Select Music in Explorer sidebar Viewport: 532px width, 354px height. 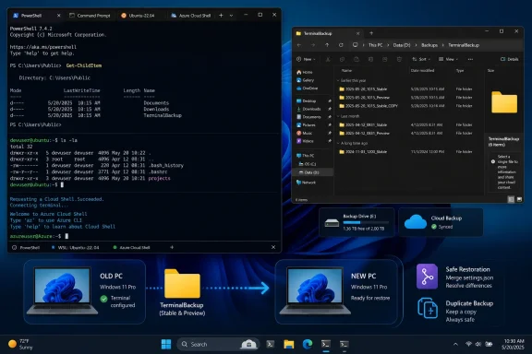305,133
